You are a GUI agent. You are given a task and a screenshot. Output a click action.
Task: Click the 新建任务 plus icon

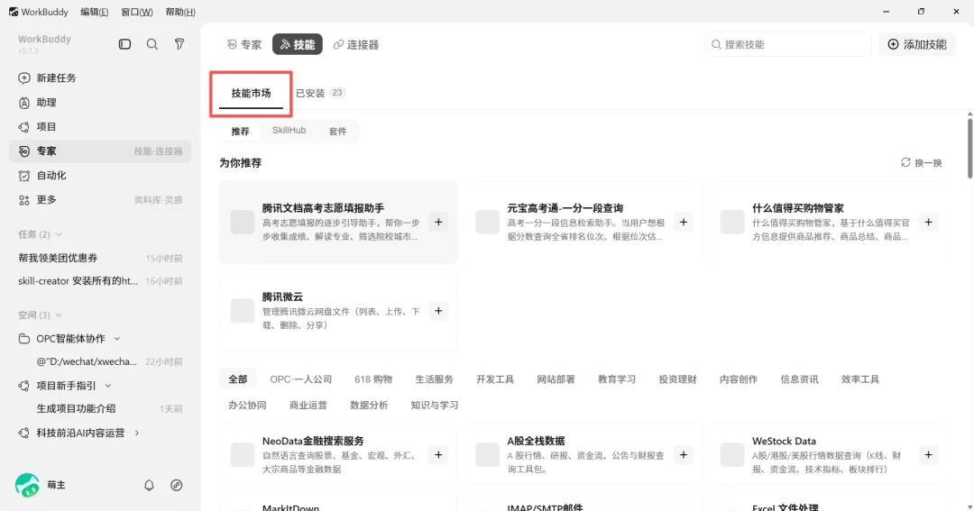(24, 78)
